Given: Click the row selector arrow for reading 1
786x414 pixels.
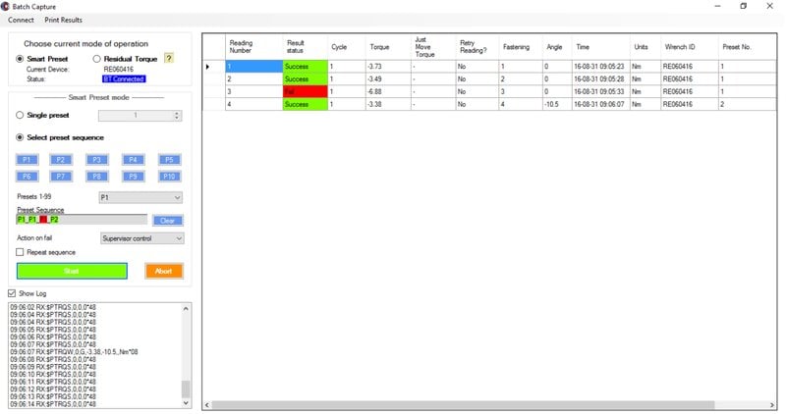Looking at the screenshot, I should point(207,67).
